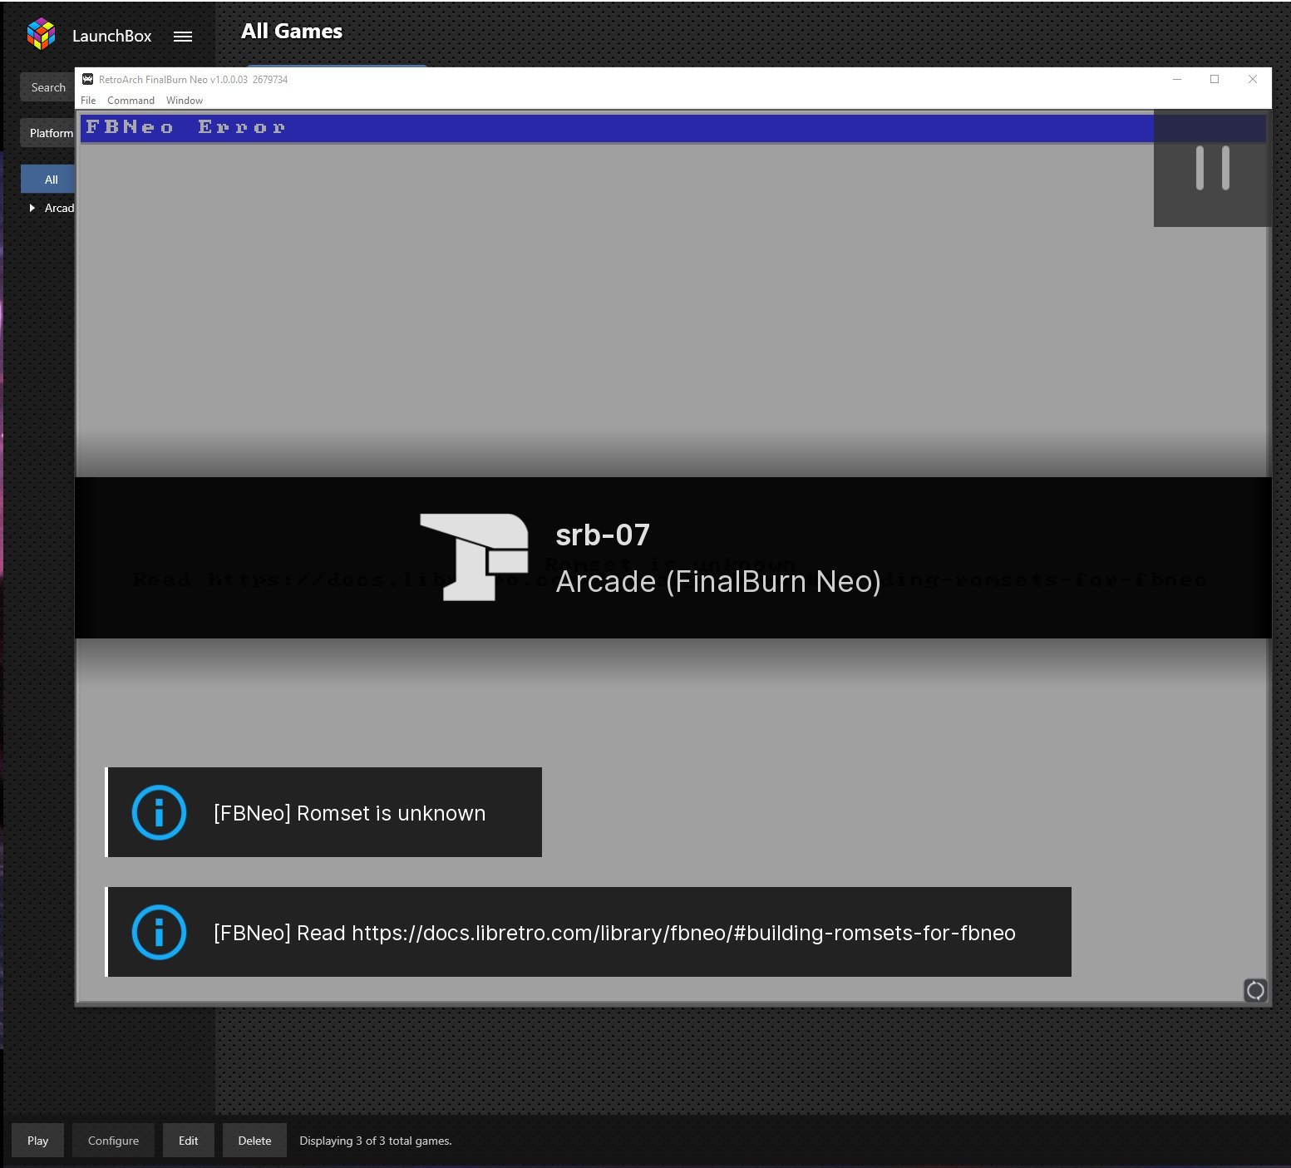Image resolution: width=1291 pixels, height=1168 pixels.
Task: Click the info icon on Read docs notification
Action: click(159, 932)
